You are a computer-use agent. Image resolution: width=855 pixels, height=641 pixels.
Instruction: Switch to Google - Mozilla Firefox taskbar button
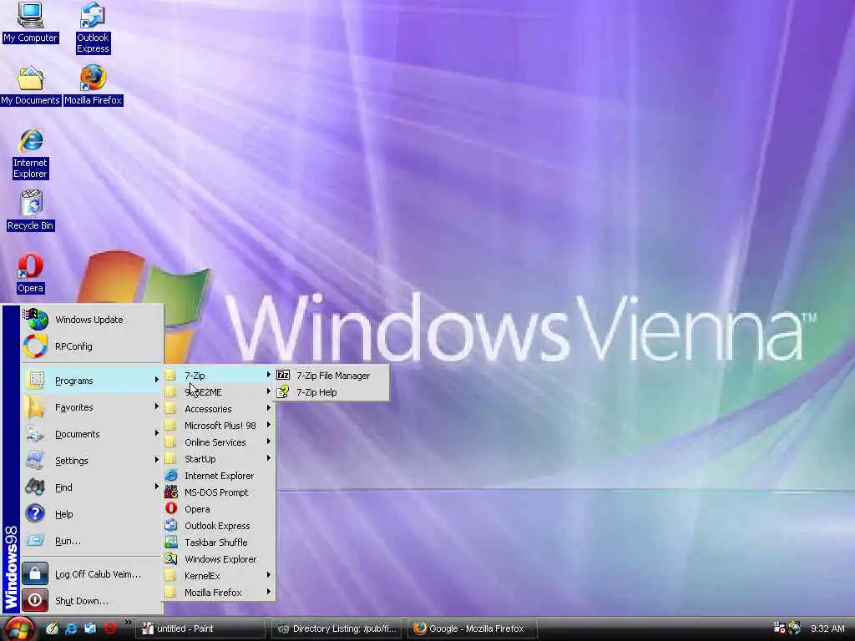(x=473, y=628)
